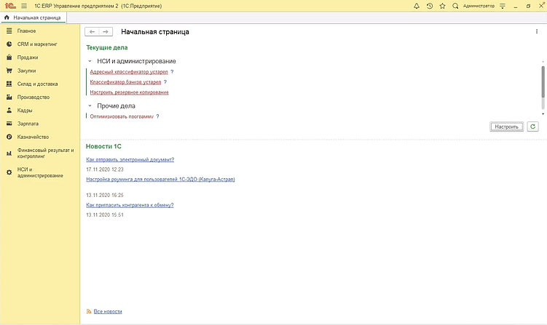Click Финансовый результат chart icon
The image size is (547, 325).
tap(9, 153)
